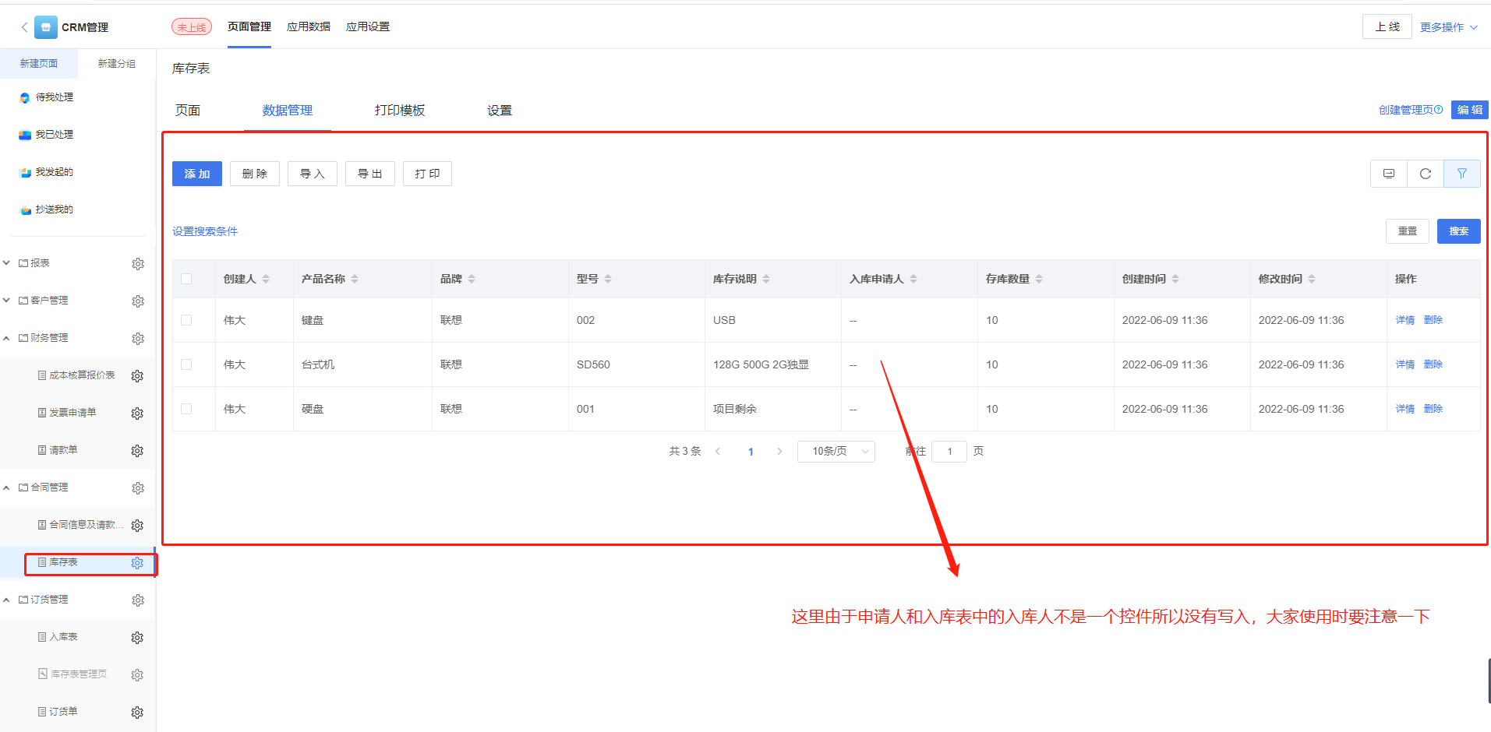The width and height of the screenshot is (1491, 732).
Task: Expand the 客户管理 group chevron
Action: 7,301
